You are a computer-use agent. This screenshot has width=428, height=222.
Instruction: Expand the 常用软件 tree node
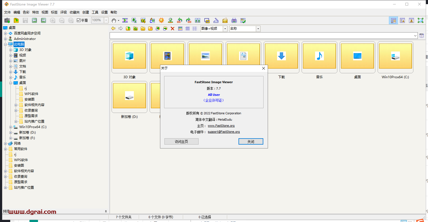(5, 149)
